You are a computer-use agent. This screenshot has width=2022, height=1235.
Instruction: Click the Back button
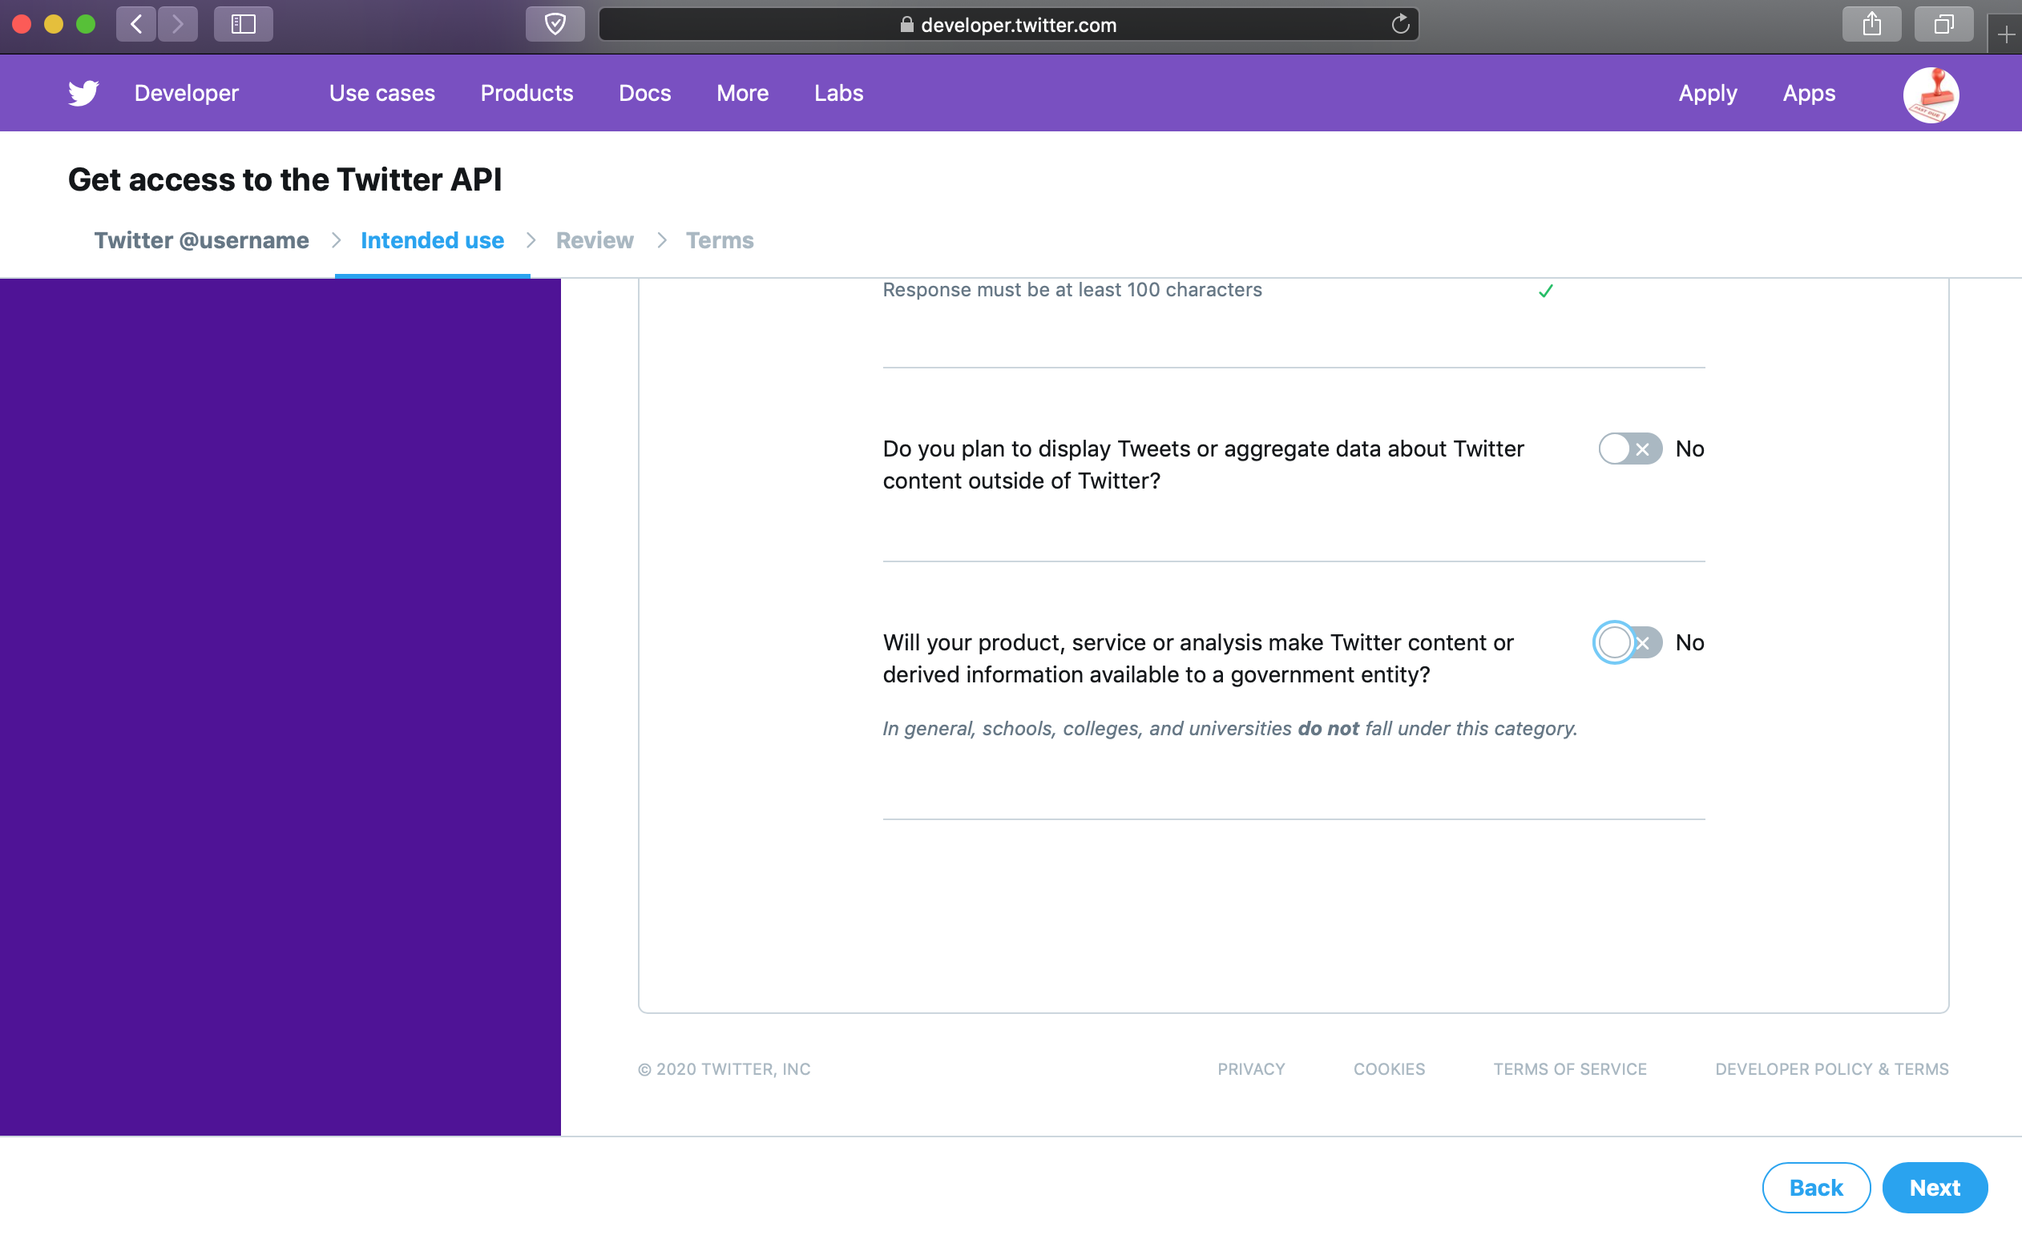(x=1816, y=1187)
